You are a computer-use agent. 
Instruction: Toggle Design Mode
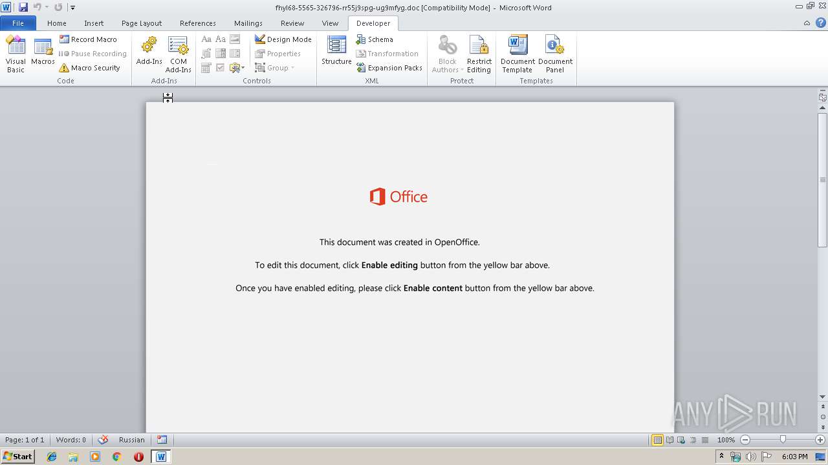click(x=283, y=39)
